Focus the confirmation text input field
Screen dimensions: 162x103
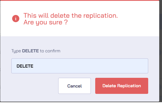click(x=80, y=66)
